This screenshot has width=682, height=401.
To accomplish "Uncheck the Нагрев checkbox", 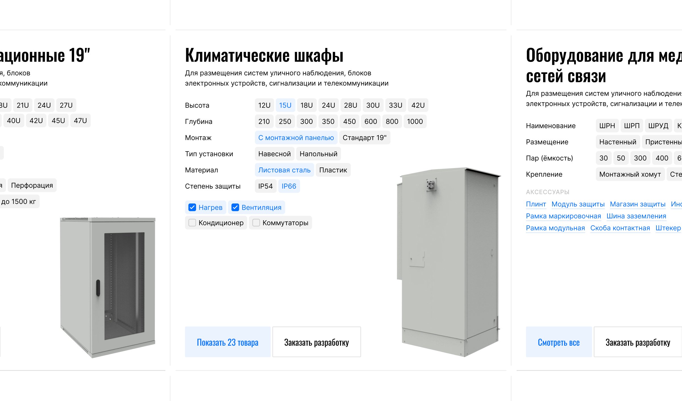I will pos(192,207).
